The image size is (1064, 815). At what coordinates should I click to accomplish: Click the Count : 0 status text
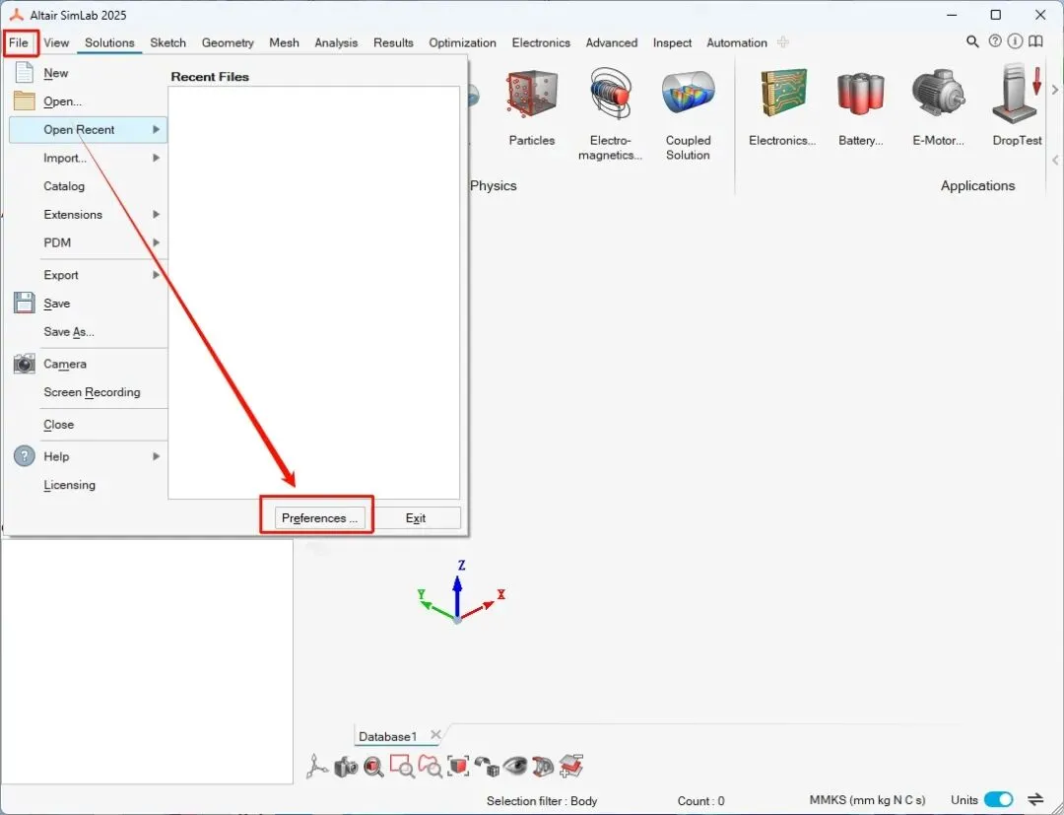pos(701,801)
